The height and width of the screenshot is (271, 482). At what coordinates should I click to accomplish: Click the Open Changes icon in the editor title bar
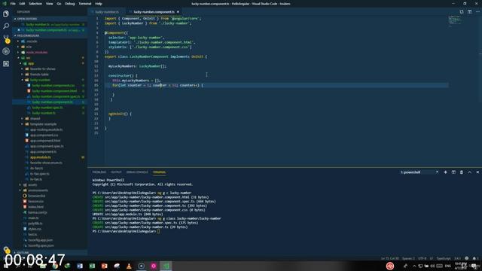[462, 12]
